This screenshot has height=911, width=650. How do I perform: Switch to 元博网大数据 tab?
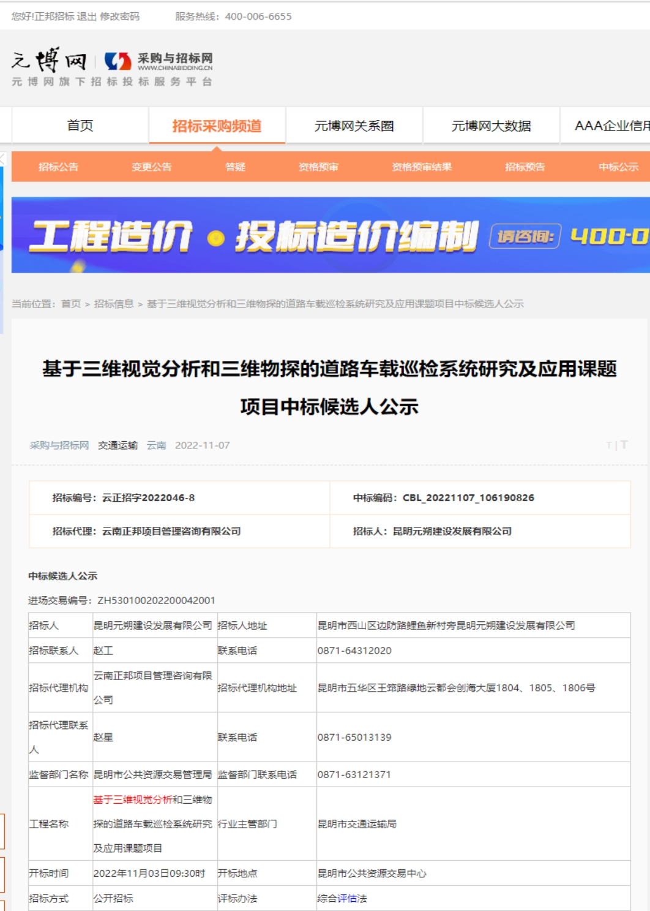click(x=491, y=126)
